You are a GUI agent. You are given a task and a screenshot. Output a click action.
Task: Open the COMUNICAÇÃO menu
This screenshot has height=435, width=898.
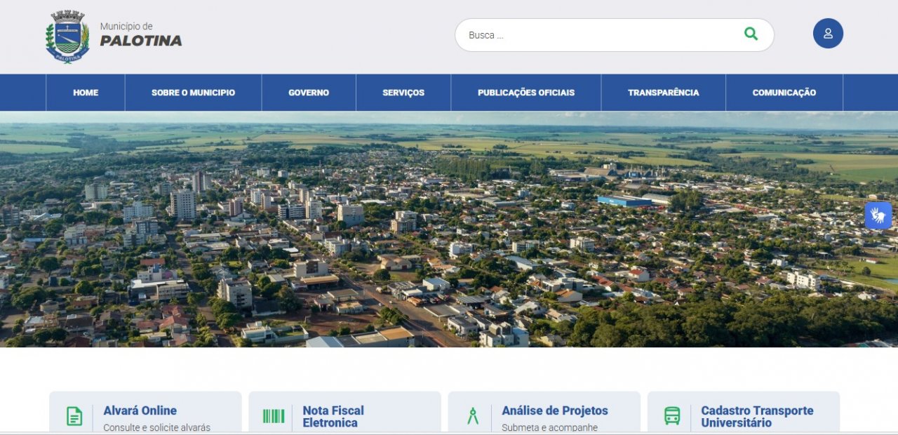[784, 93]
